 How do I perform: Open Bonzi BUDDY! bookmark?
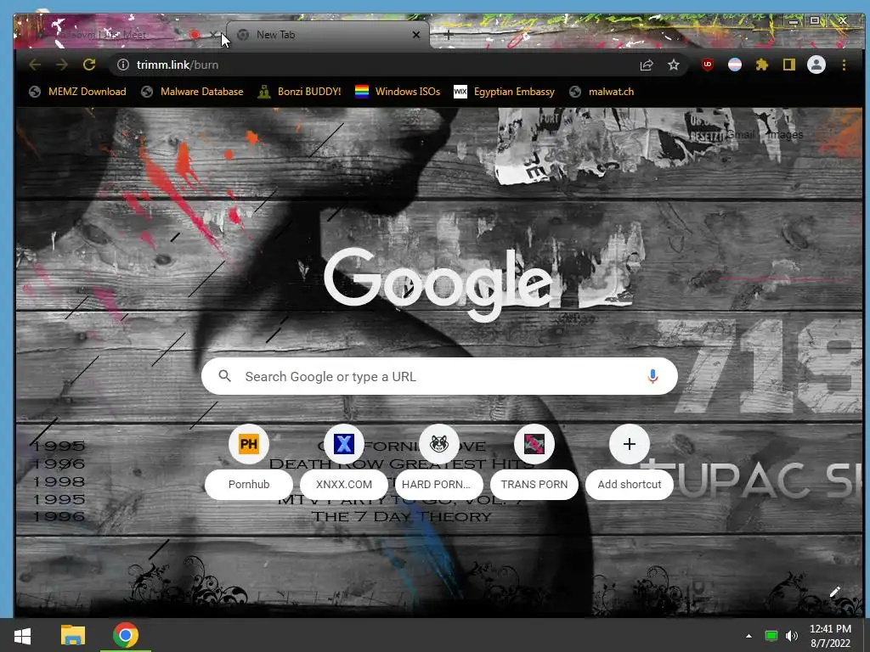pos(300,92)
